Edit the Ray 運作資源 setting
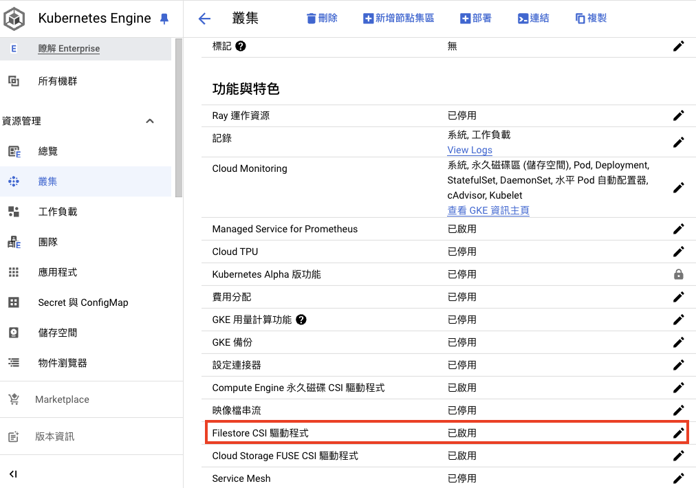This screenshot has width=696, height=488. click(x=678, y=115)
